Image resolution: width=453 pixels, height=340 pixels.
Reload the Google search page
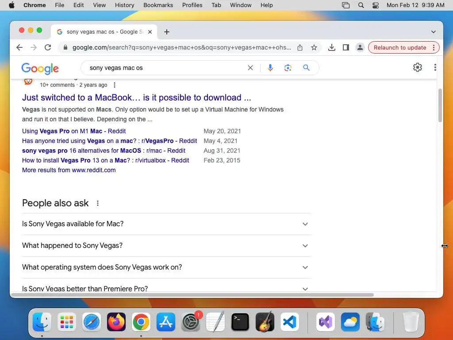pos(48,47)
